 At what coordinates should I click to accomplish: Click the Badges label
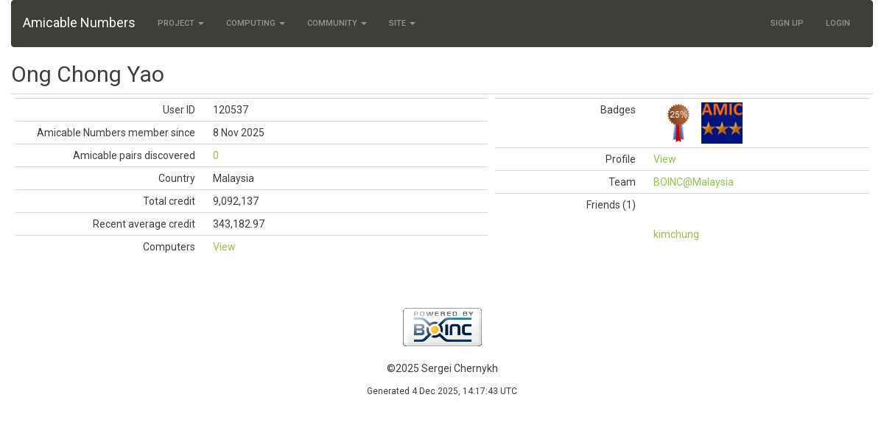[618, 110]
